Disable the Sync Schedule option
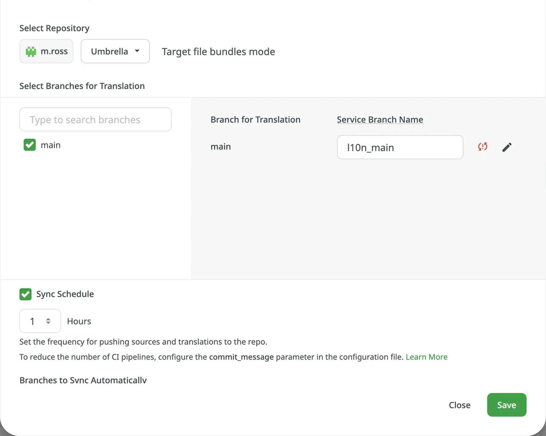This screenshot has width=546, height=436. (x=25, y=294)
